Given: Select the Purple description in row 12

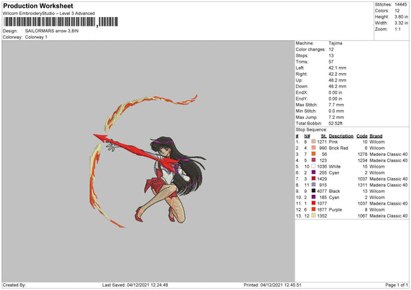Looking at the screenshot, I should click(335, 210).
